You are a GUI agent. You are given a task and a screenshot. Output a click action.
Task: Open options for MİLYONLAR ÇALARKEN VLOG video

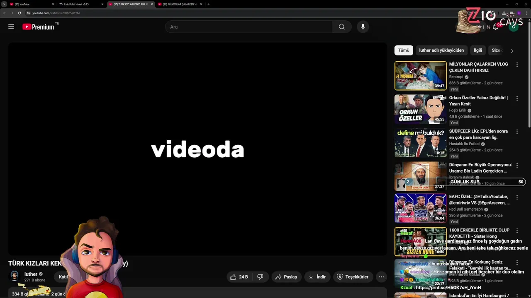pyautogui.click(x=517, y=65)
